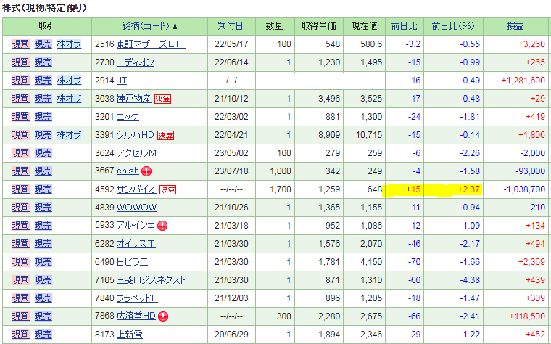Click 株オプ in the JT row
The image size is (551, 344).
tap(69, 81)
